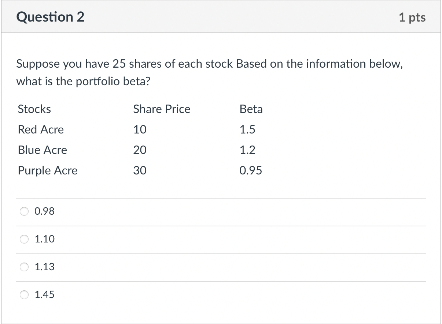Click the beta value 1.2
This screenshot has height=324, width=442.
click(x=247, y=150)
